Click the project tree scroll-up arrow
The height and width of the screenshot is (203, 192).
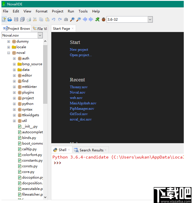pyautogui.click(x=45, y=41)
